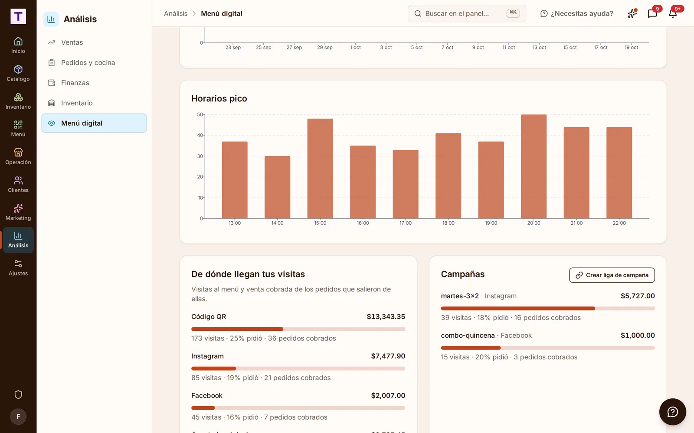This screenshot has width=694, height=433.
Task: Click the Facebook visits progress bar
Action: 298,408
